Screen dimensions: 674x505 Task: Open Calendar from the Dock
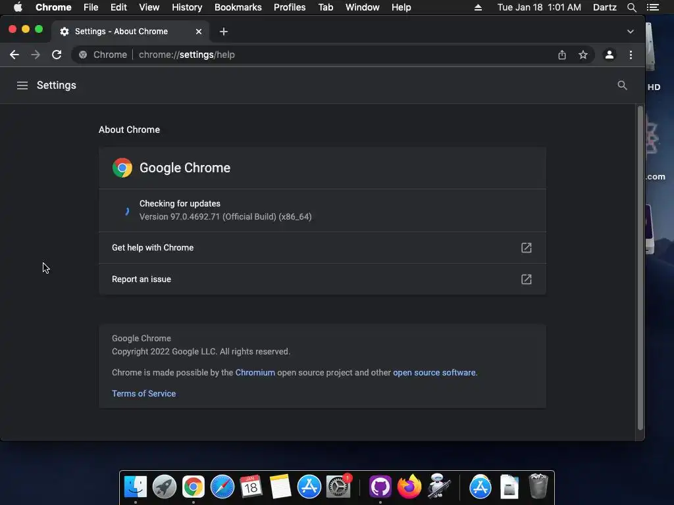click(x=251, y=487)
